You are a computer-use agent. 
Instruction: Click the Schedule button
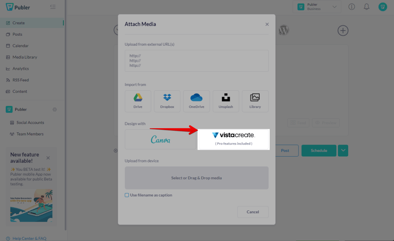pos(319,150)
